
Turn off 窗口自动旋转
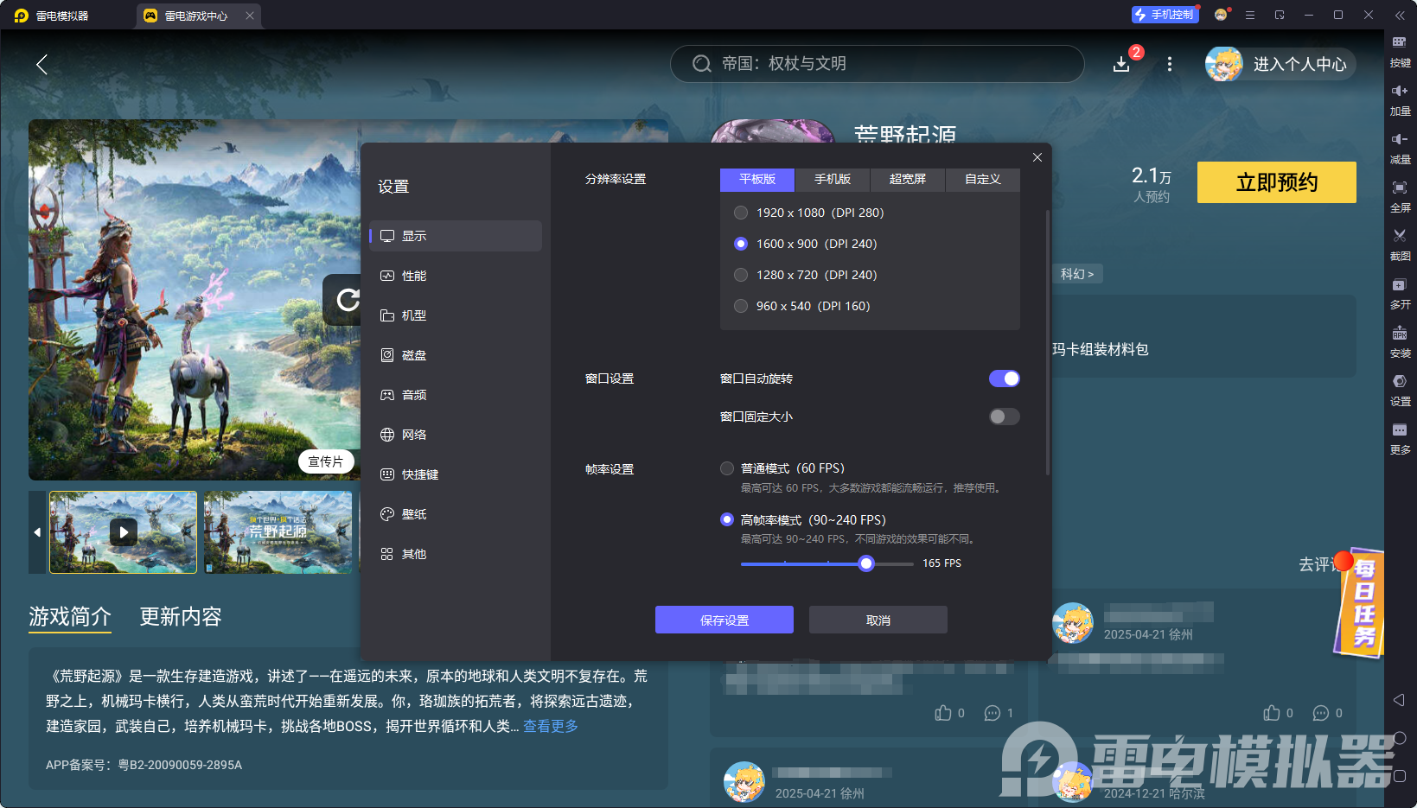pyautogui.click(x=1004, y=378)
